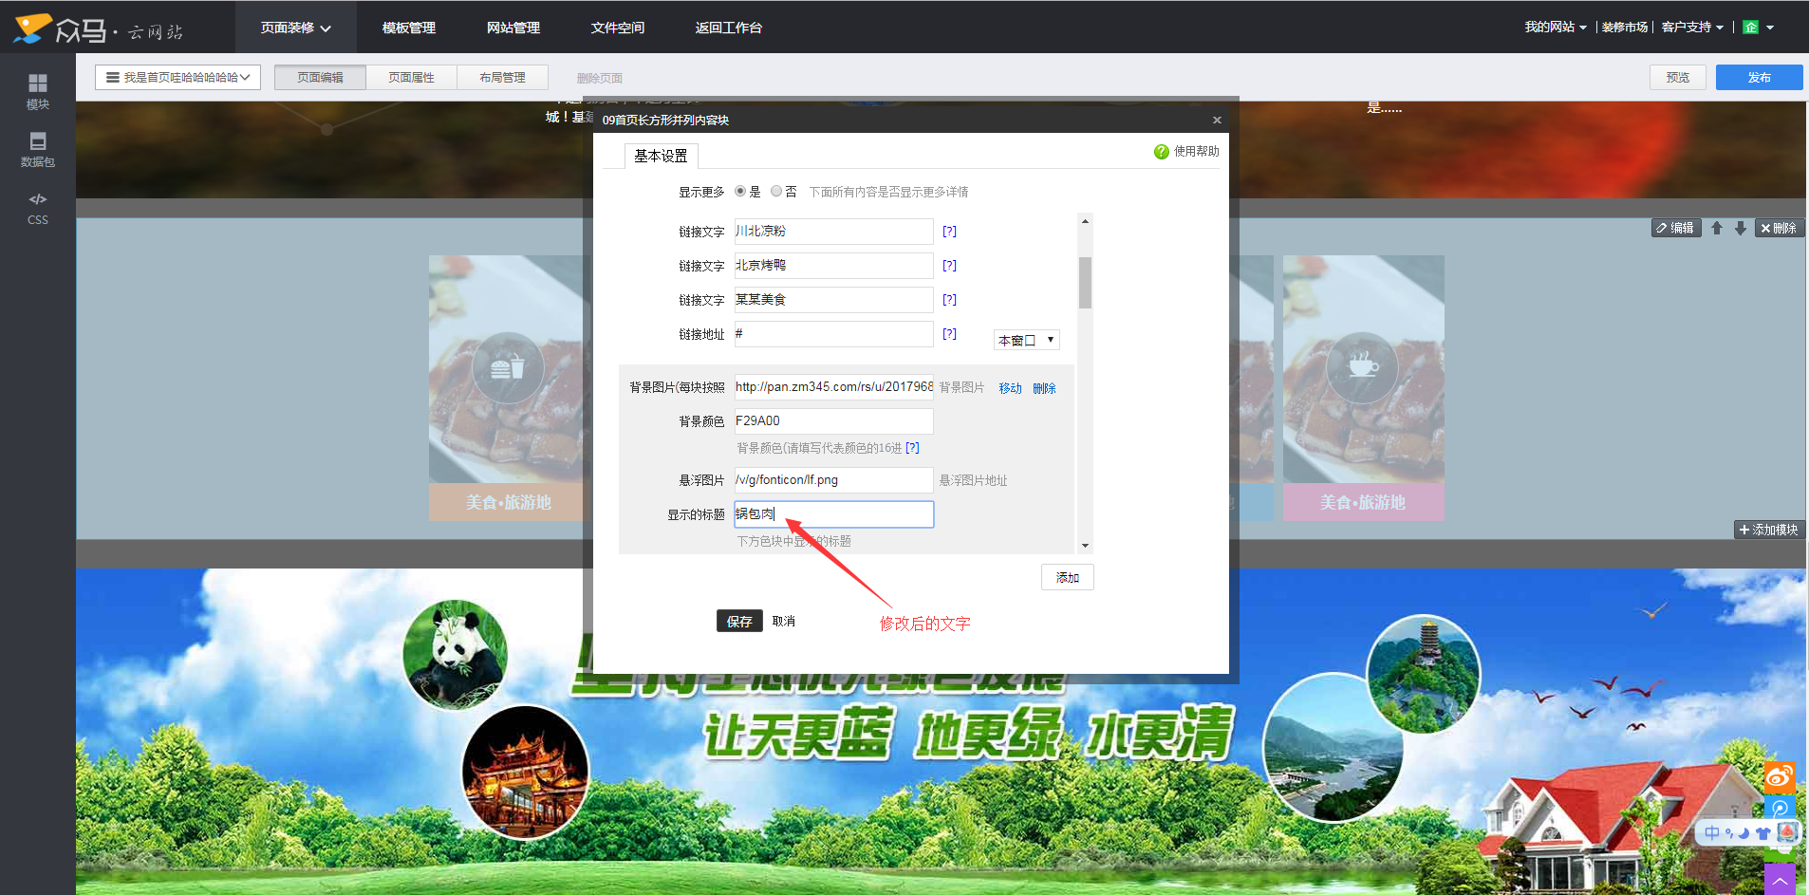The height and width of the screenshot is (895, 1809).
Task: Open the 装修市场 link
Action: pyautogui.click(x=1625, y=28)
